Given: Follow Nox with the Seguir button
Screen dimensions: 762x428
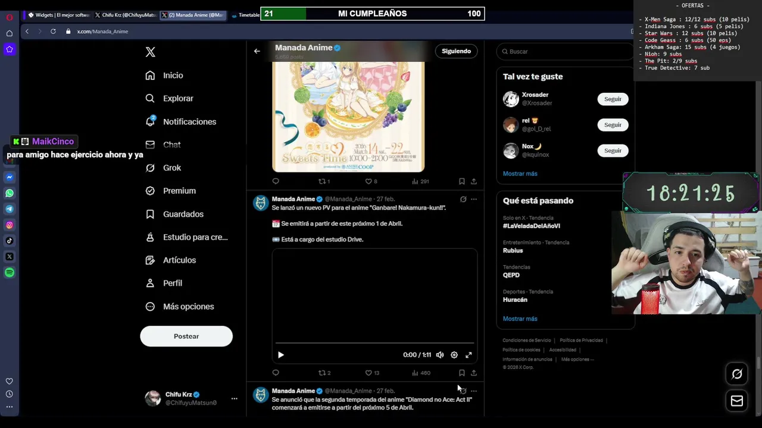Looking at the screenshot, I should pos(613,150).
